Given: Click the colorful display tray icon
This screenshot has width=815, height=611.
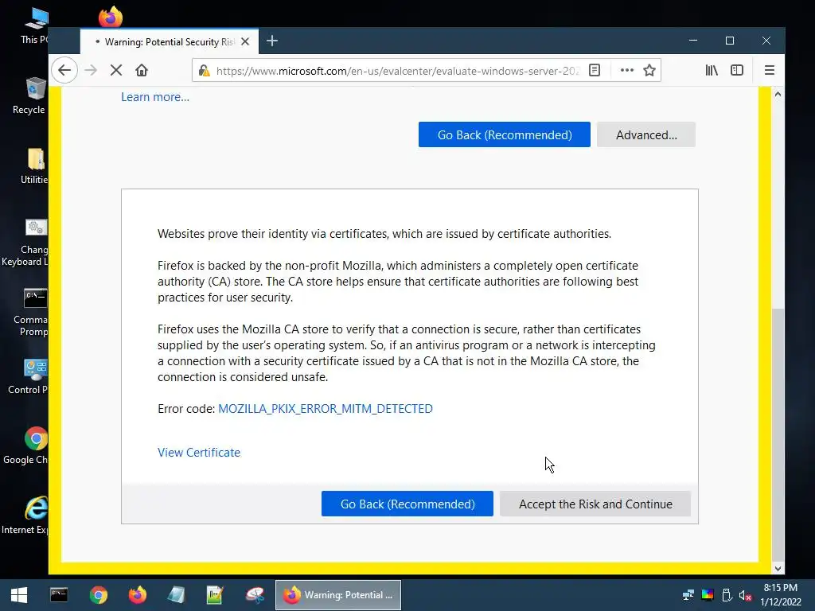Looking at the screenshot, I should point(708,595).
